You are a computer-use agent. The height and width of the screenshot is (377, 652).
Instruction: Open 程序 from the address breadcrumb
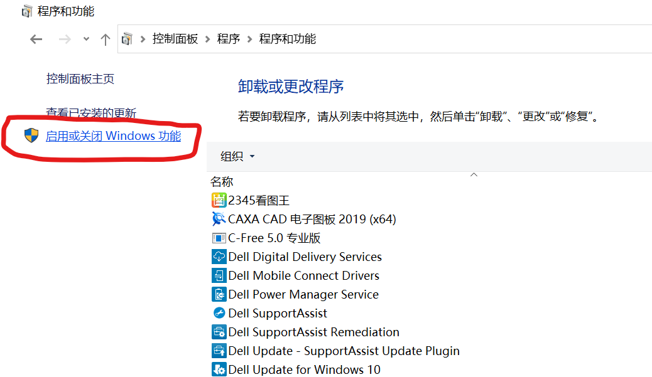point(229,38)
